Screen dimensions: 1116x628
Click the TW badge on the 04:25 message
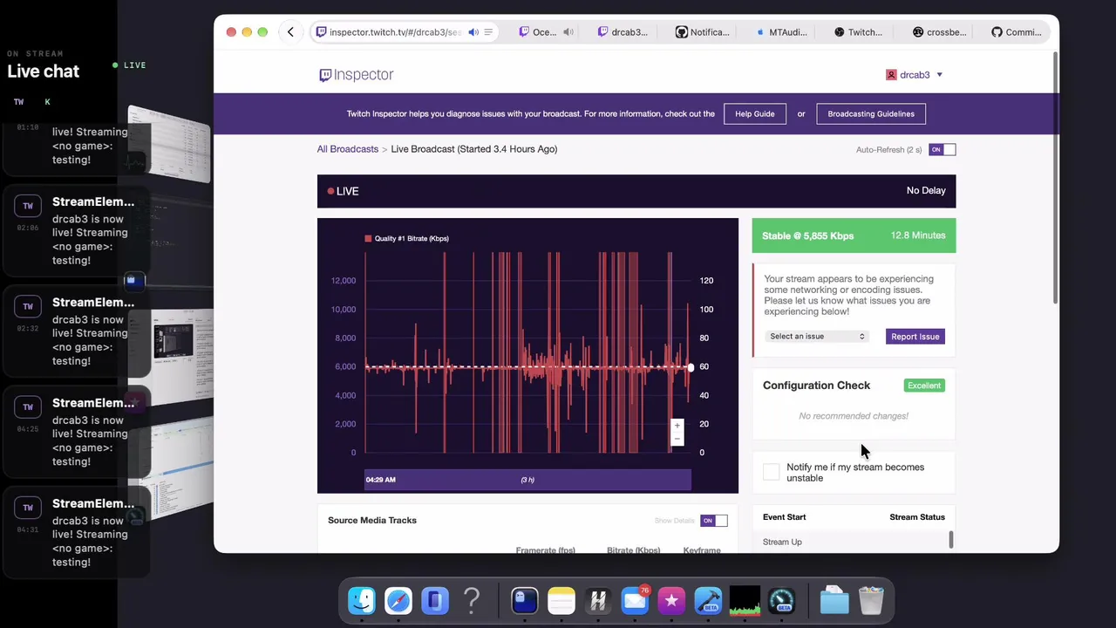28,406
